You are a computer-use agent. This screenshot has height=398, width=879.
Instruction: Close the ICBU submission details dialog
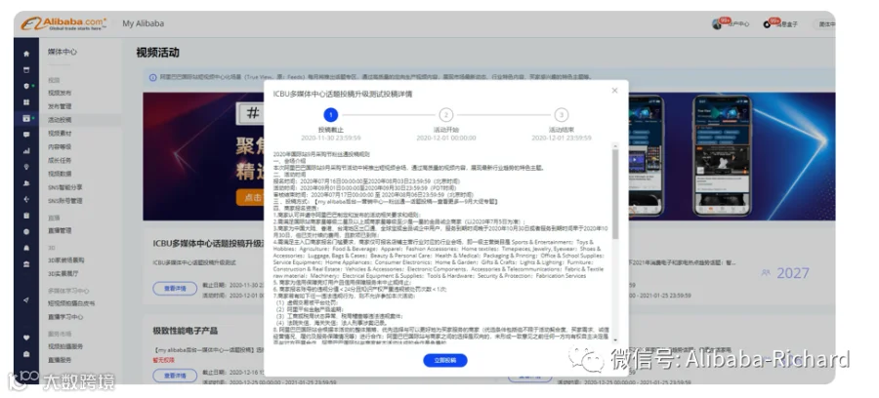(614, 90)
